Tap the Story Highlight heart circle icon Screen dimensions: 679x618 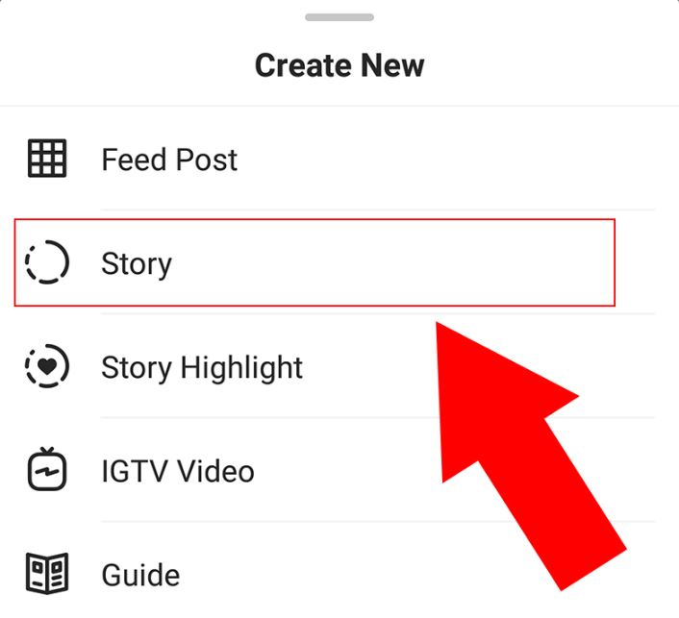click(47, 366)
